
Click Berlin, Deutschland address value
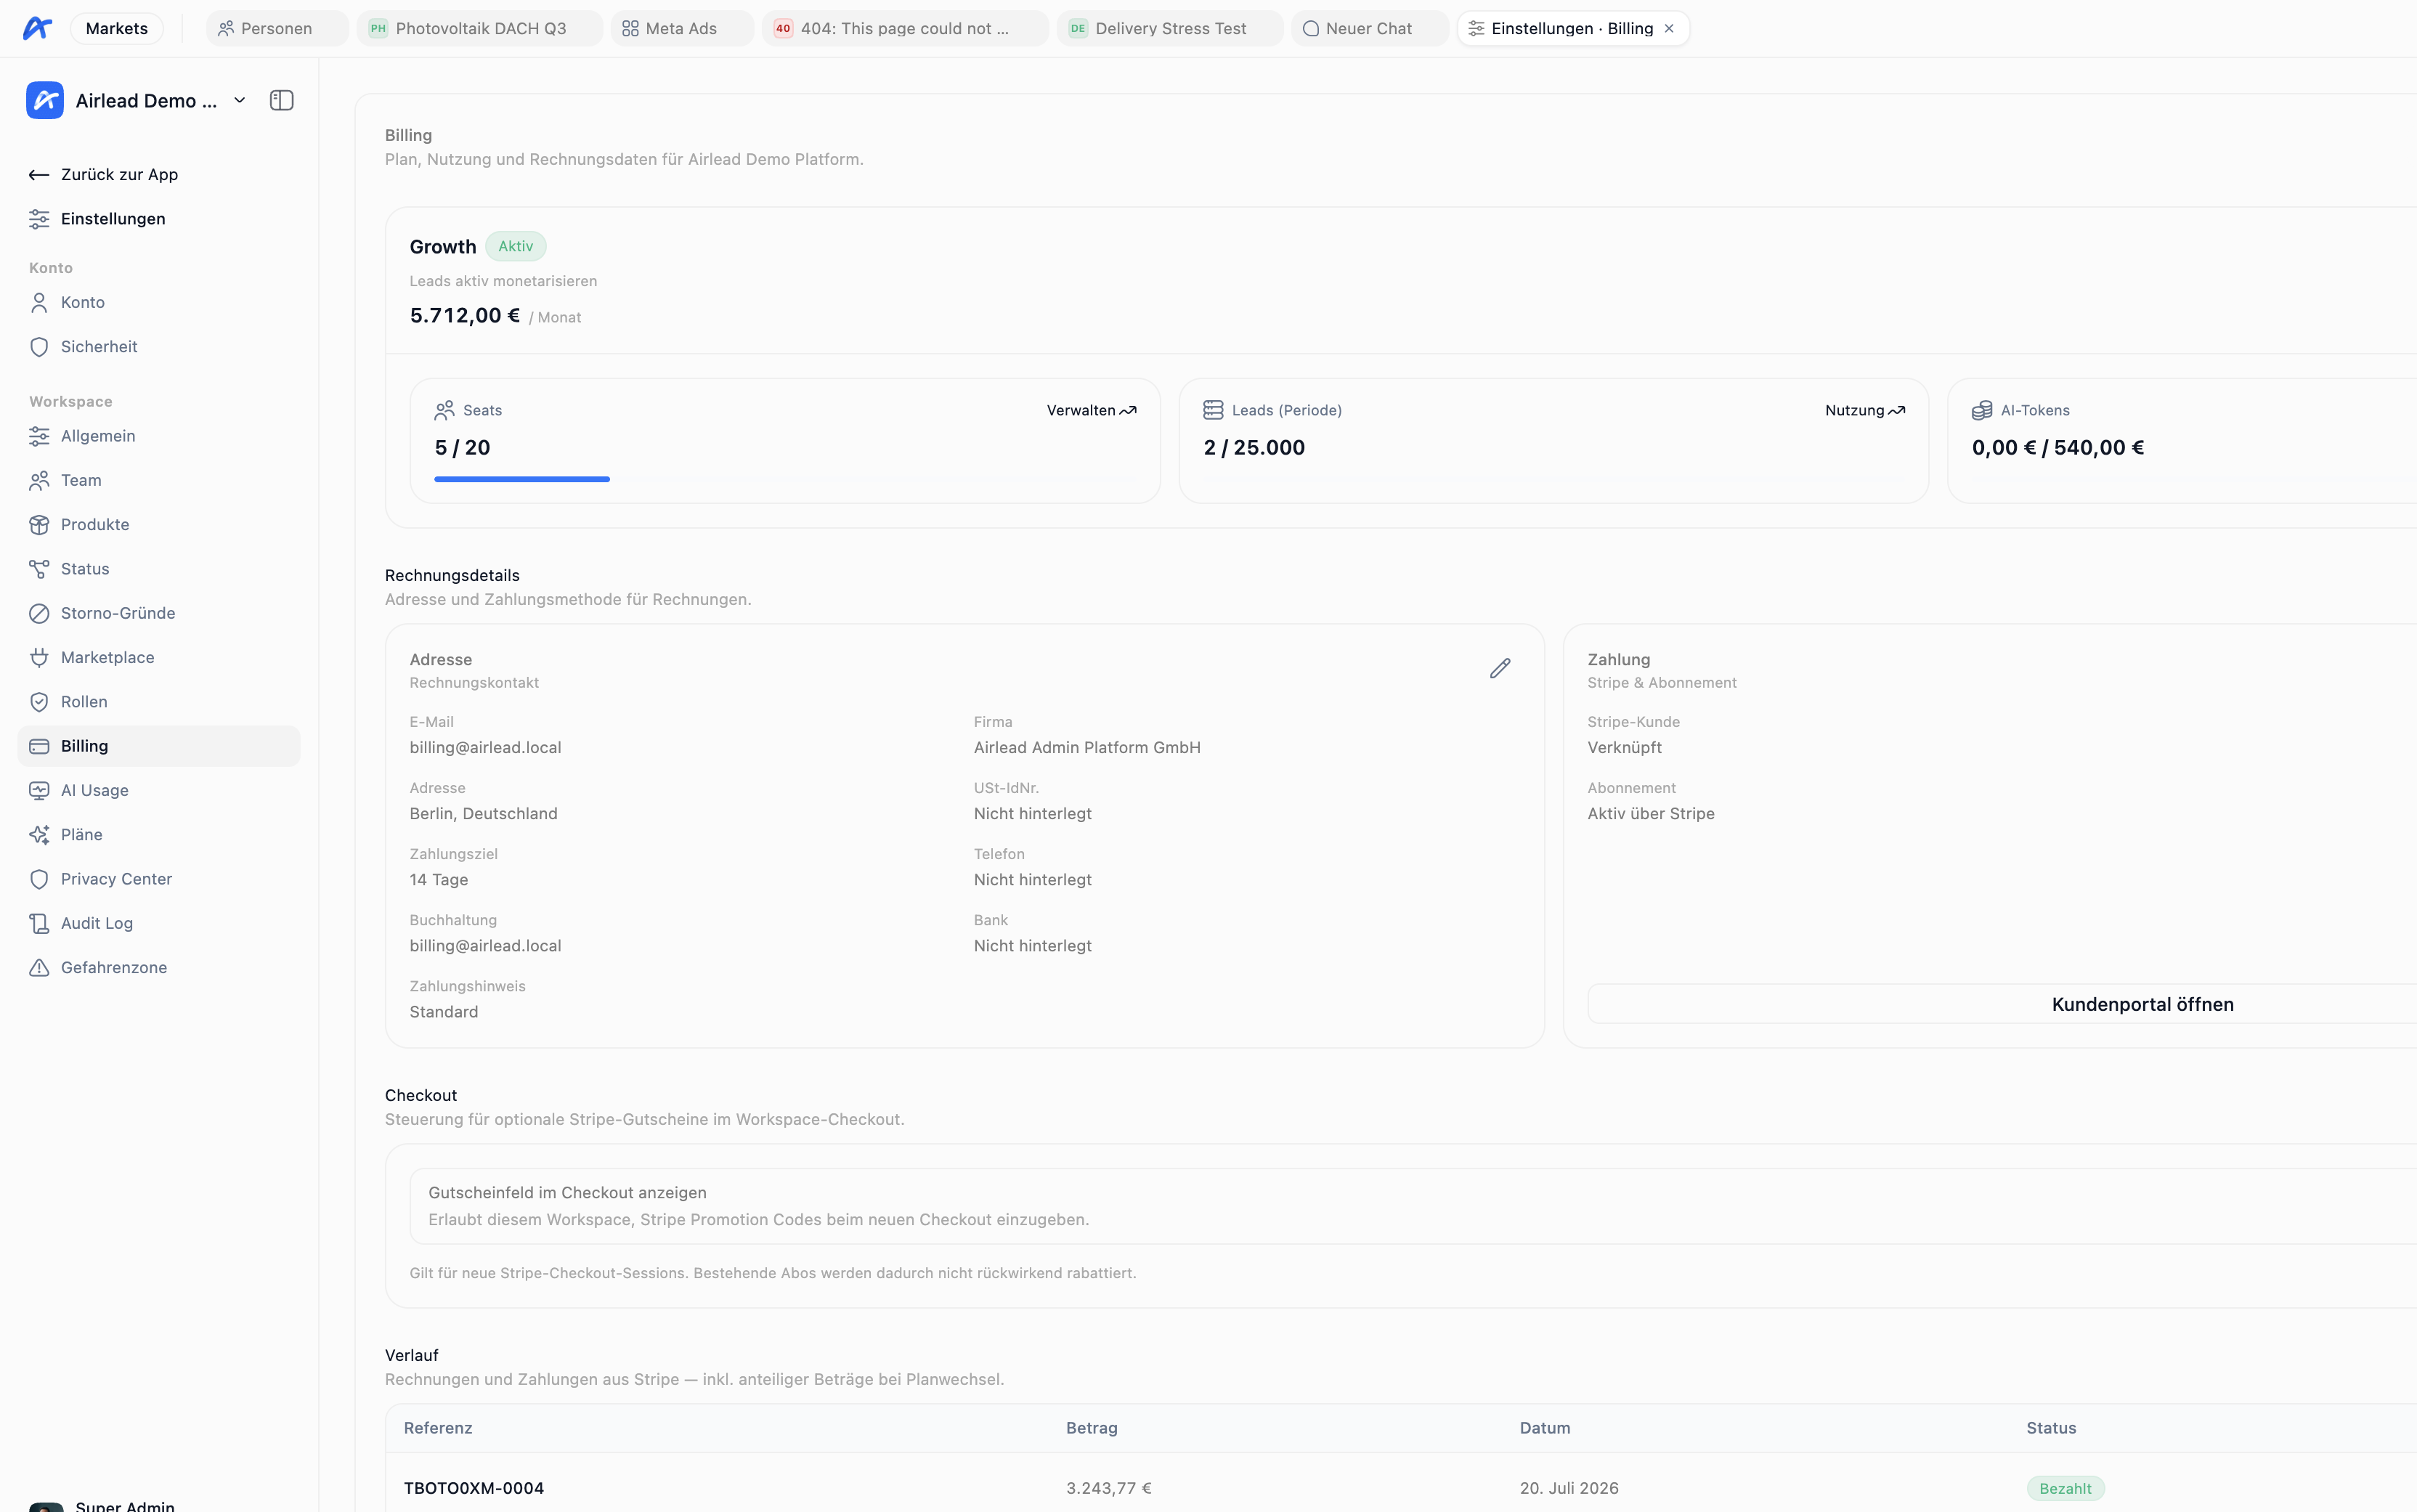click(x=484, y=813)
